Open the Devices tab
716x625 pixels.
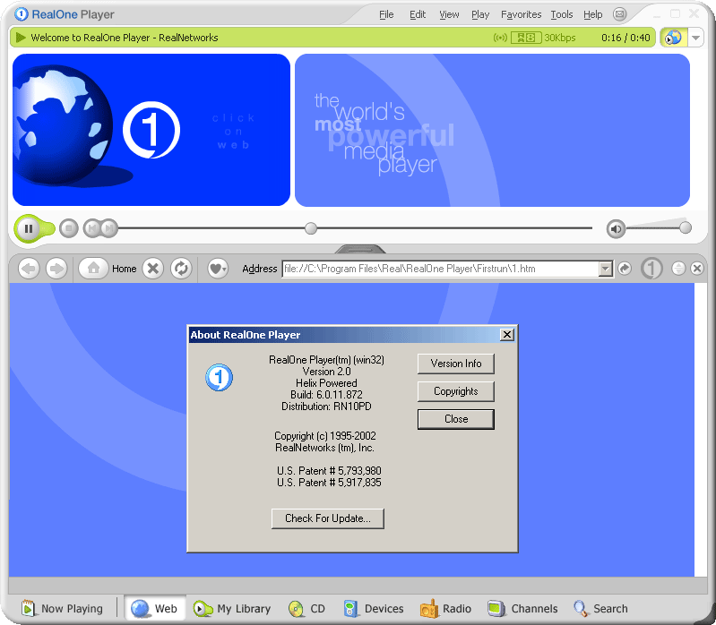point(374,609)
